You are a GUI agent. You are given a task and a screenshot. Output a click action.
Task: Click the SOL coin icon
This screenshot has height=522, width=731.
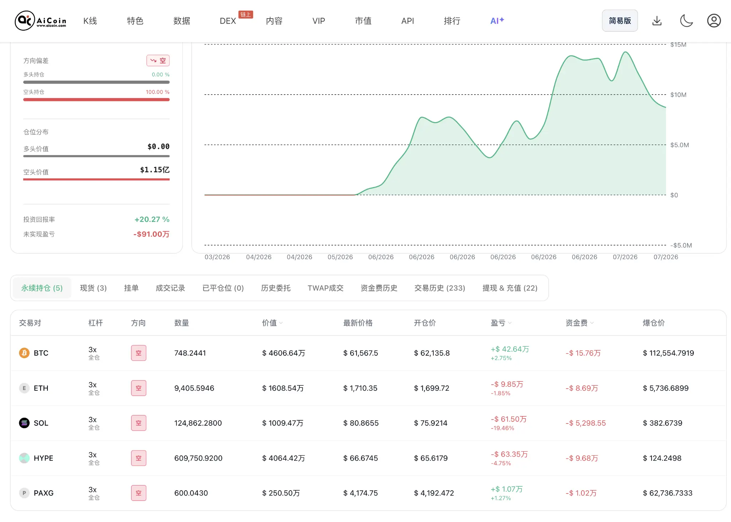(24, 423)
